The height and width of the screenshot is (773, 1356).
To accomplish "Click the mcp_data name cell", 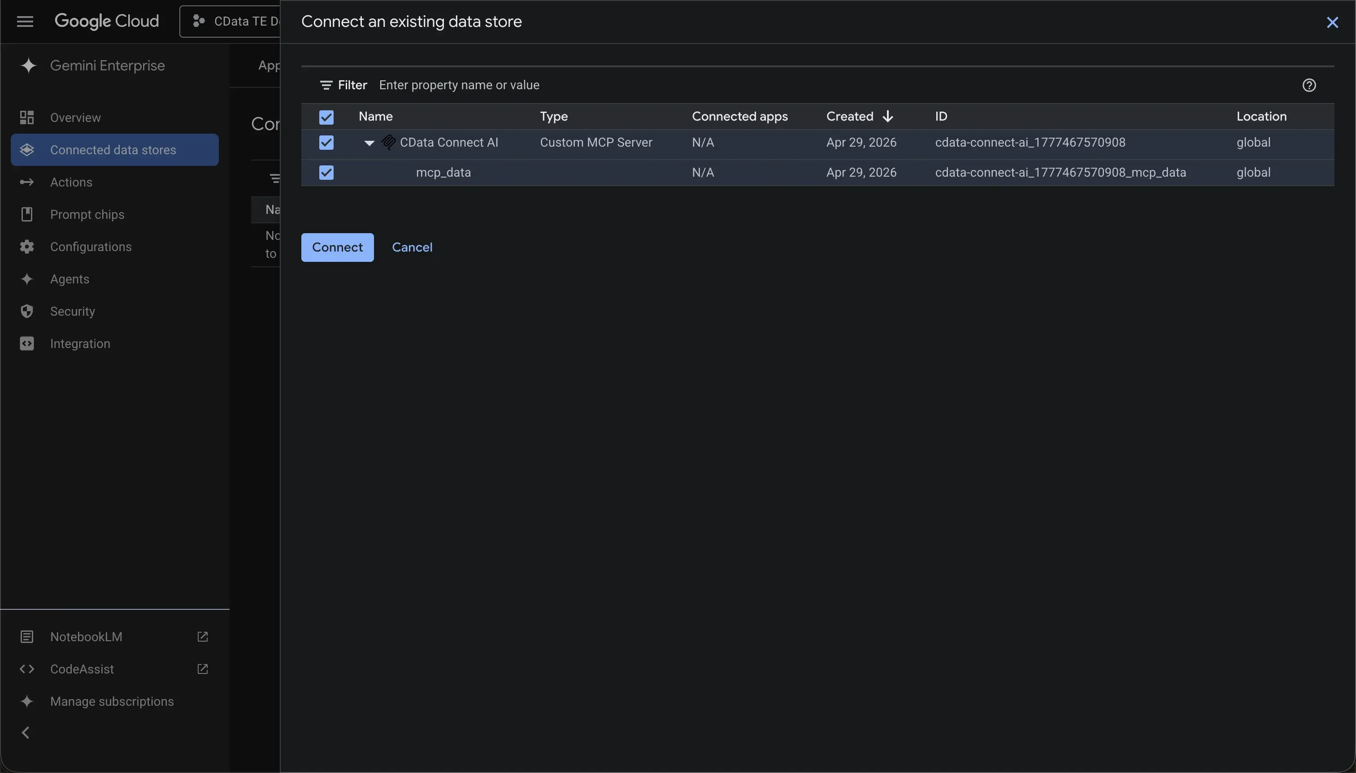I will (443, 173).
